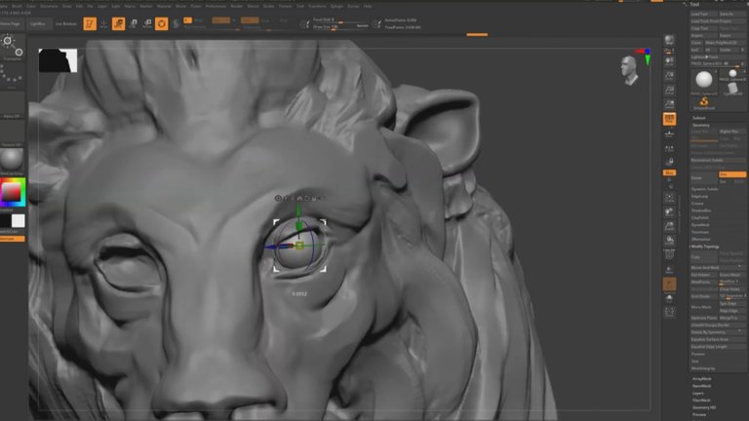Toggle Local Symmetry button
Image resolution: width=749 pixels, height=421 pixels.
point(670,149)
